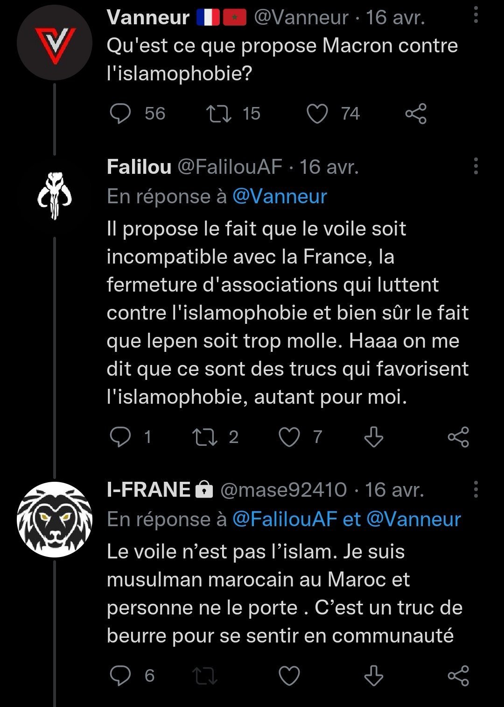Like Falilou's tweet with 7 likes
This screenshot has width=504, height=707.
point(289,437)
